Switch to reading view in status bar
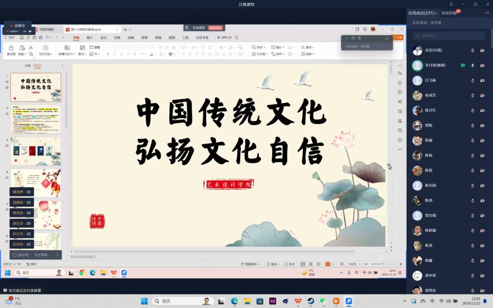Screen dimensions: 493x308 click(x=318, y=264)
